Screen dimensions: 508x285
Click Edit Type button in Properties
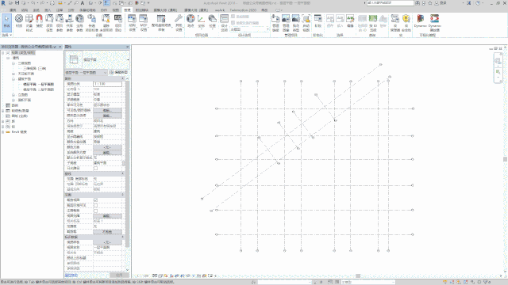[x=119, y=72]
